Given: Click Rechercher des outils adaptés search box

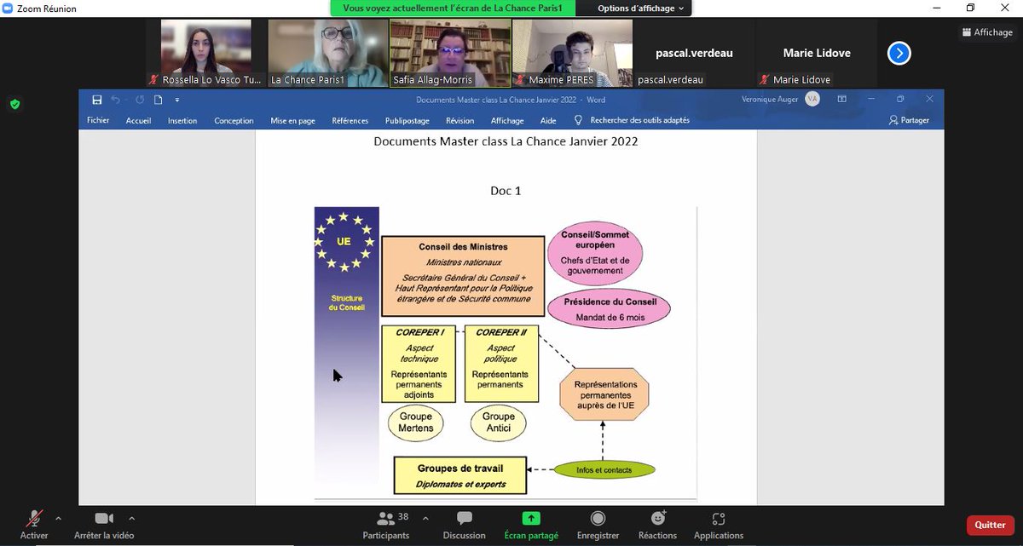Looking at the screenshot, I should pyautogui.click(x=639, y=120).
